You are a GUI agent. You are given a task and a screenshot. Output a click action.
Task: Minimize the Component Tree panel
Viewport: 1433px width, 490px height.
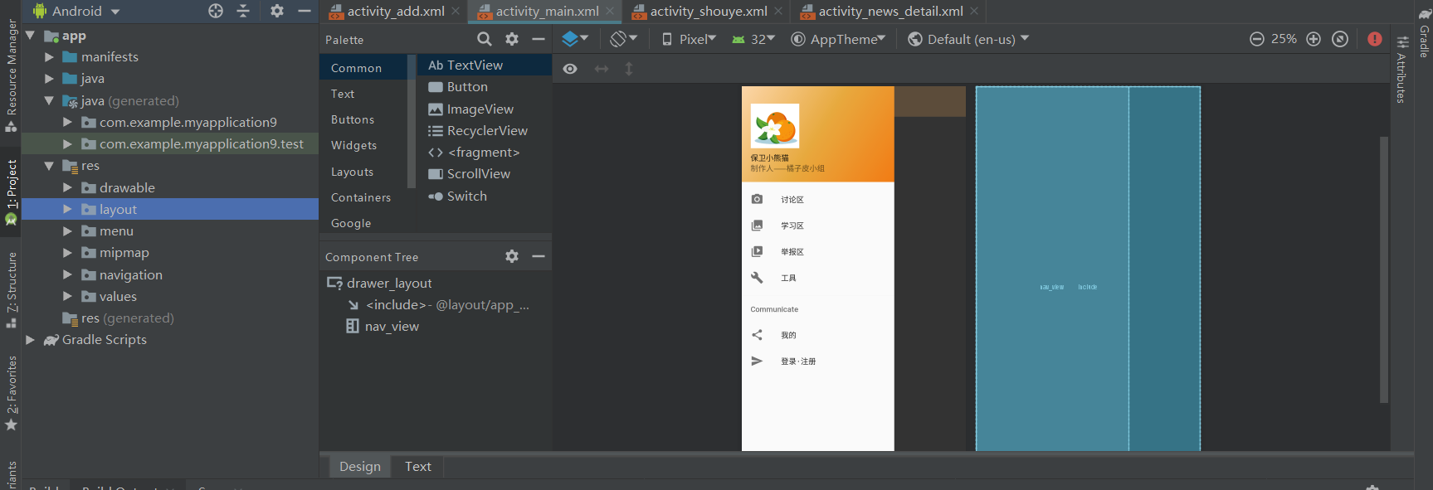point(539,256)
